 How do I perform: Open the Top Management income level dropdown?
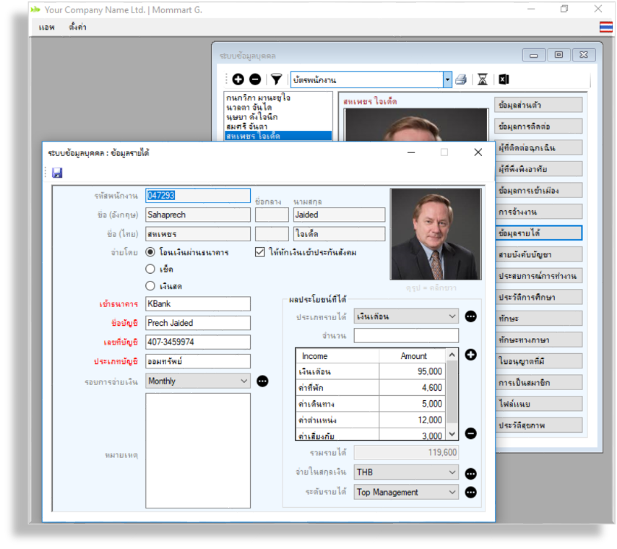[x=452, y=493]
